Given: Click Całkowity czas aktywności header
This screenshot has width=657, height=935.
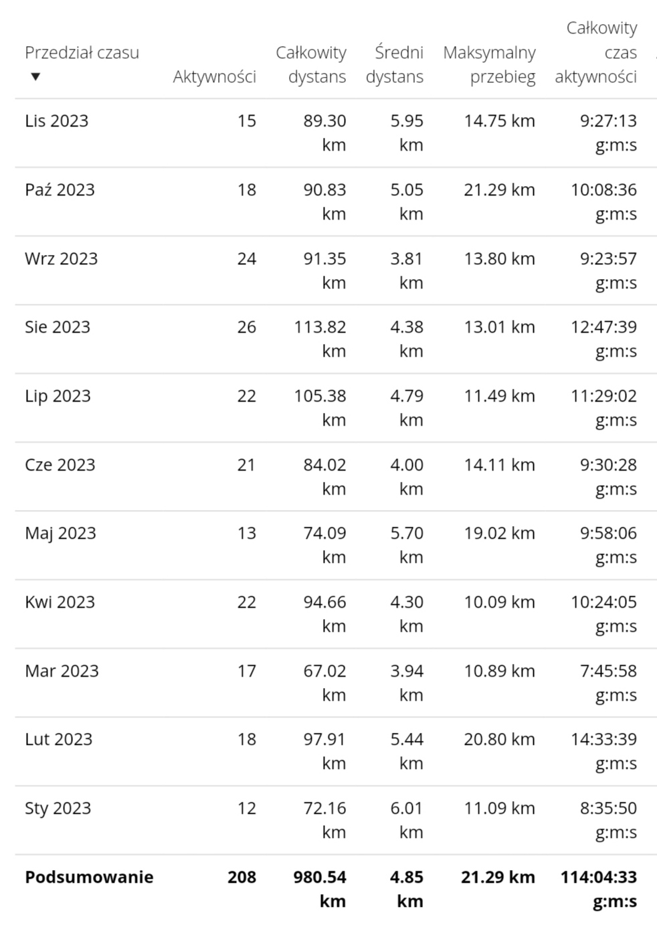Looking at the screenshot, I should (595, 53).
